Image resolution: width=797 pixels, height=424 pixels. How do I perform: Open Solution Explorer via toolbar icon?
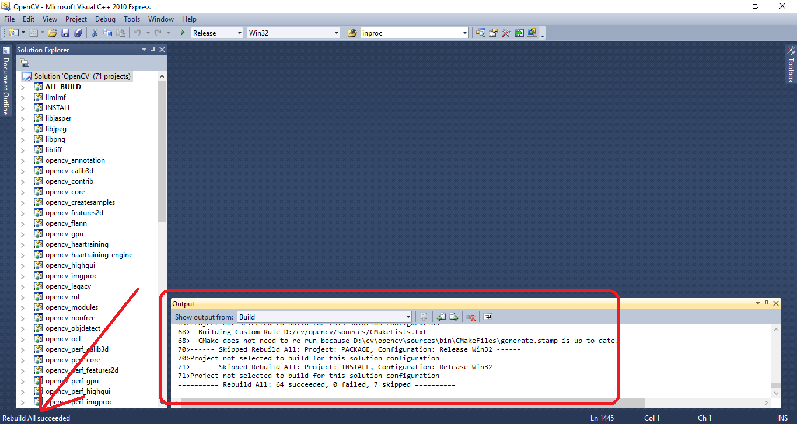click(x=481, y=33)
